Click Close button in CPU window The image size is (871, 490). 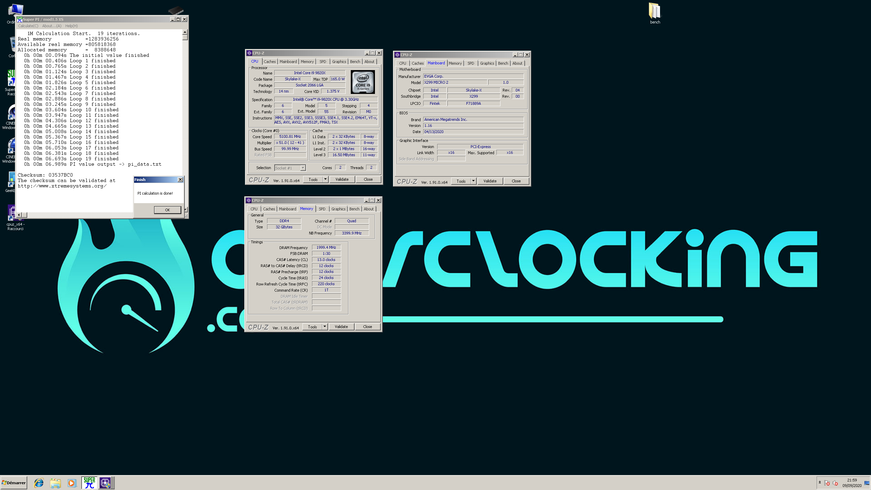368,179
